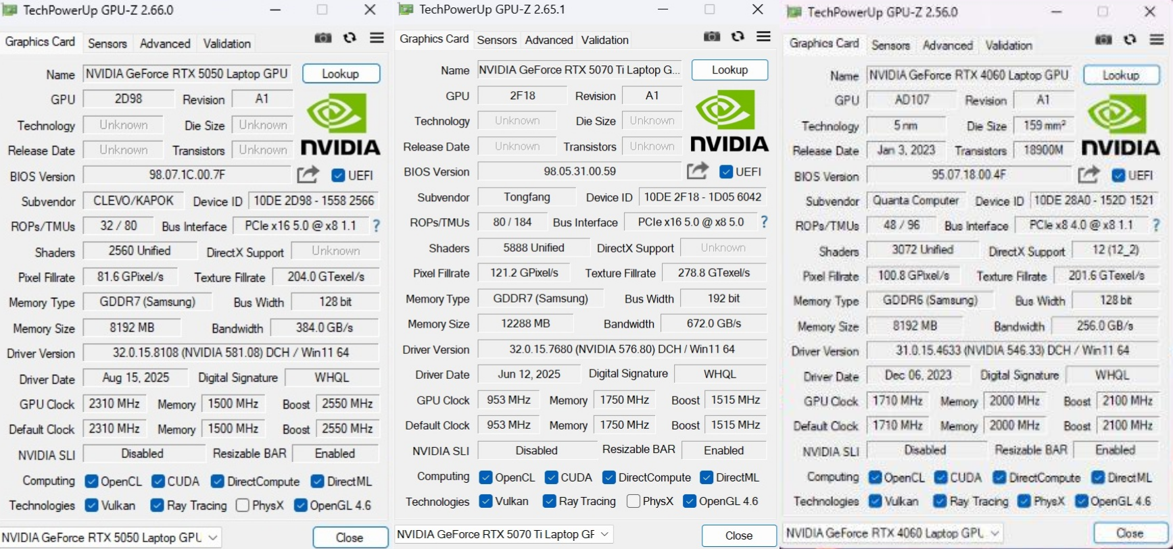Viewport: 1173px width, 549px height.
Task: Toggle Vulkan checkbox in the RTX 5070 Ti window
Action: [x=485, y=501]
